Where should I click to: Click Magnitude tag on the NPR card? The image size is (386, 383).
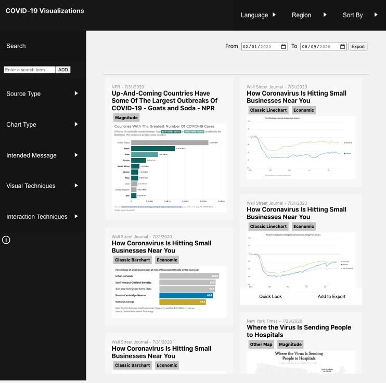(x=126, y=117)
